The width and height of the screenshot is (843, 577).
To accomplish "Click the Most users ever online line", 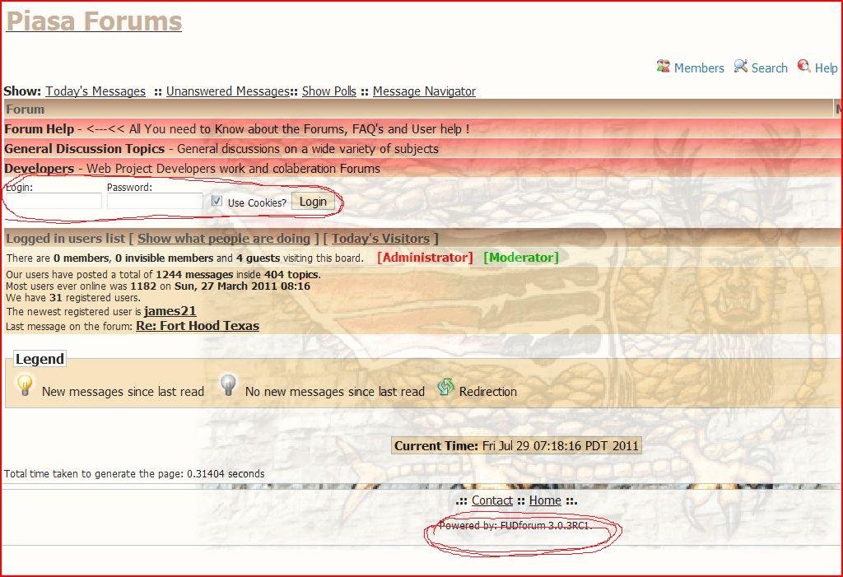I will (x=158, y=286).
